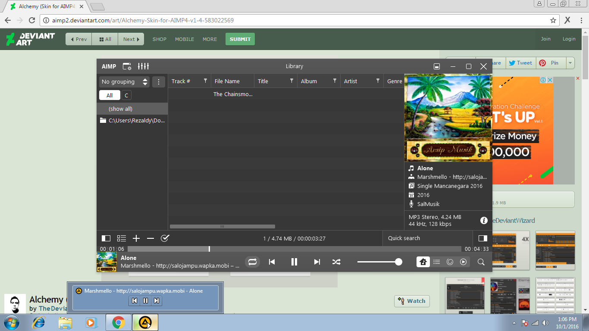The width and height of the screenshot is (589, 331).
Task: Open the SHOP menu on DeviantArt
Action: 160,39
